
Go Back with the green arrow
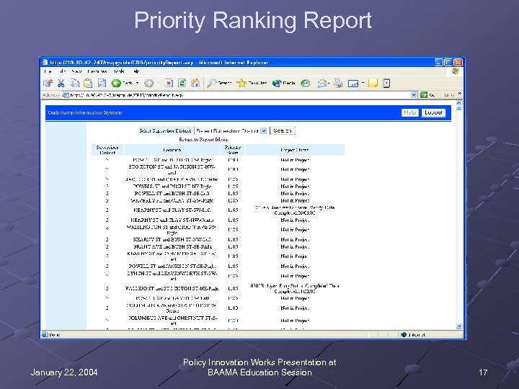pos(116,83)
